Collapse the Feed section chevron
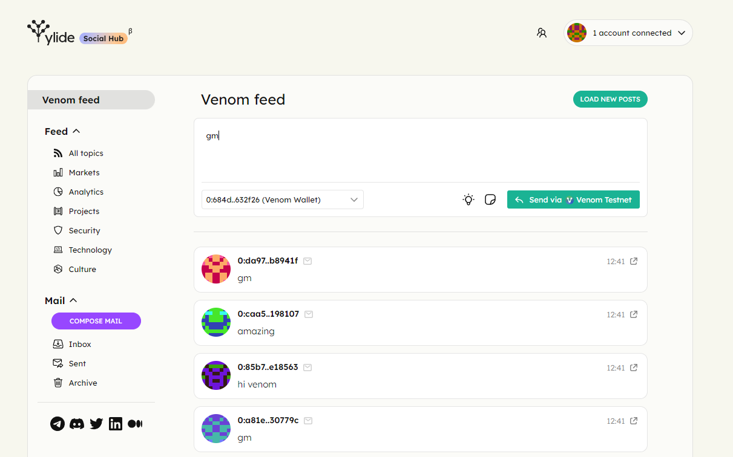Viewport: 733px width, 457px height. (76, 131)
